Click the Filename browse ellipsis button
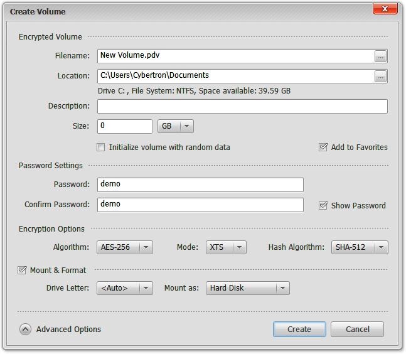Image resolution: width=406 pixels, height=354 pixels. (x=380, y=56)
